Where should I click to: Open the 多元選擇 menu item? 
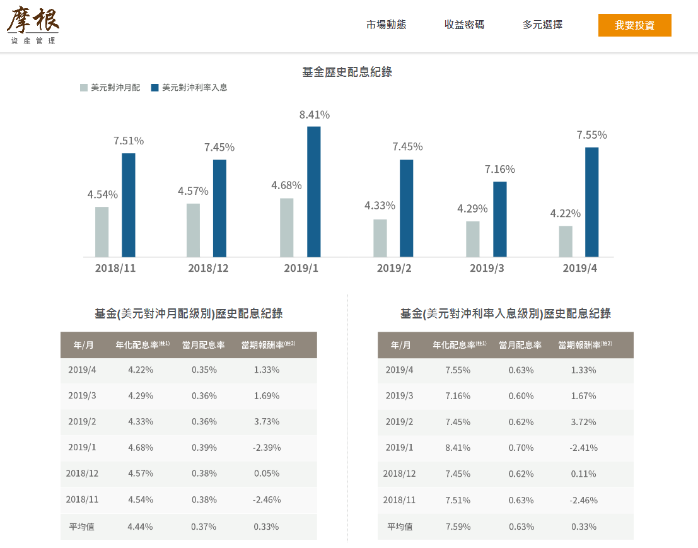[x=541, y=25]
